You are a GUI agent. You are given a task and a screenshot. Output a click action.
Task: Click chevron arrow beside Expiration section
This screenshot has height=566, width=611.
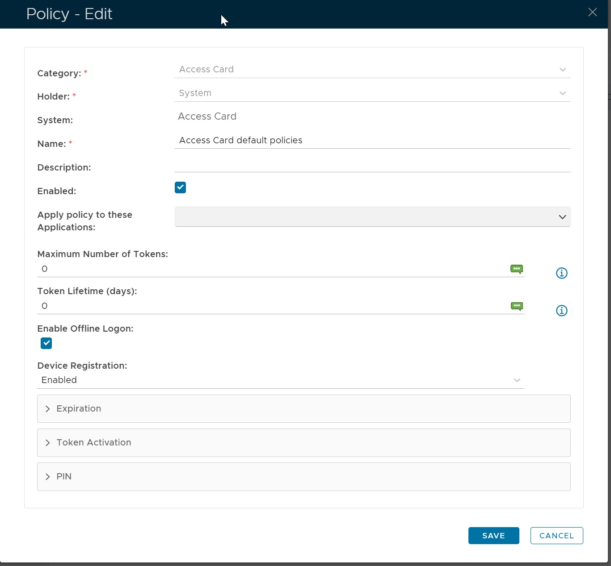[48, 409]
